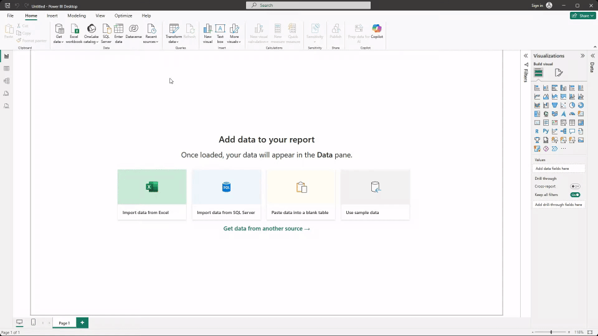This screenshot has width=598, height=336.
Task: Select Gauge visual
Action: pos(572,114)
